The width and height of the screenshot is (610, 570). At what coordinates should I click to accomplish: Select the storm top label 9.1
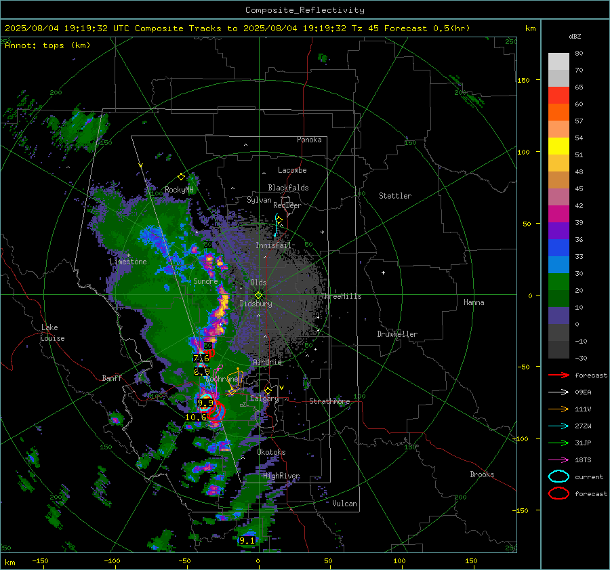click(x=247, y=540)
